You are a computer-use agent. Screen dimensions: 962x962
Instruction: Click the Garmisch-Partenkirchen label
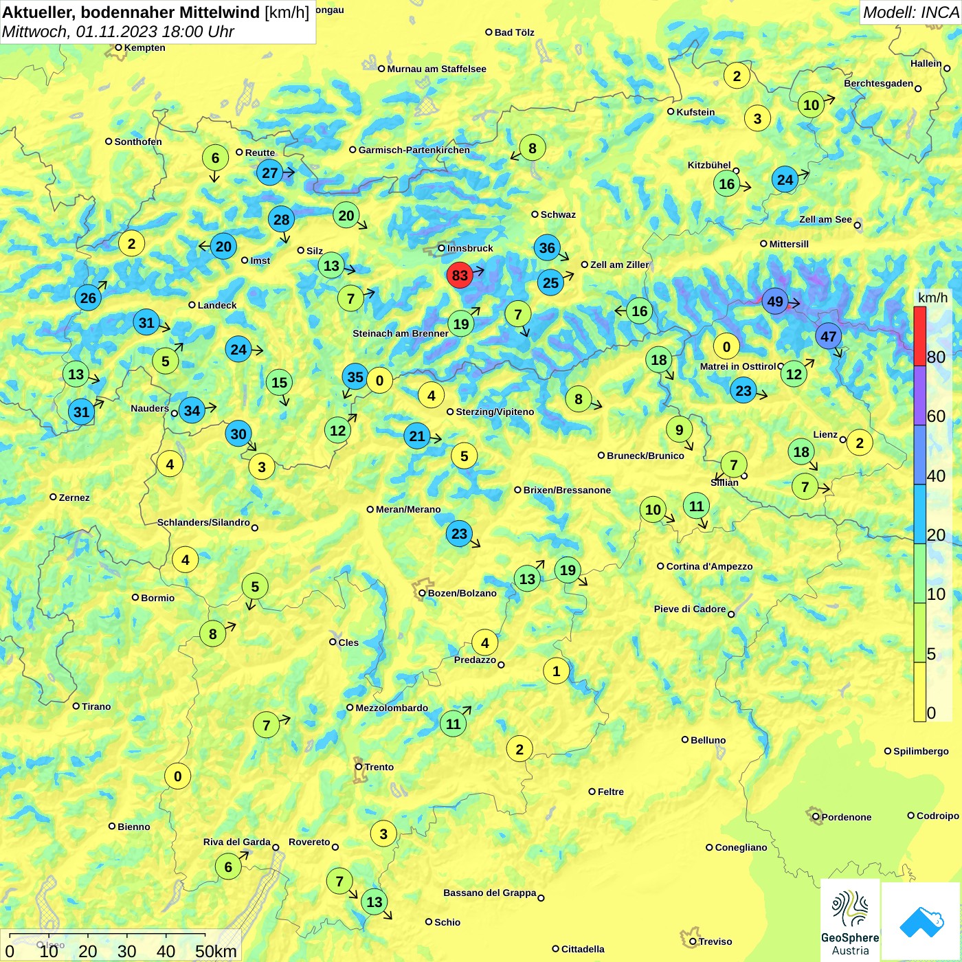pyautogui.click(x=414, y=150)
